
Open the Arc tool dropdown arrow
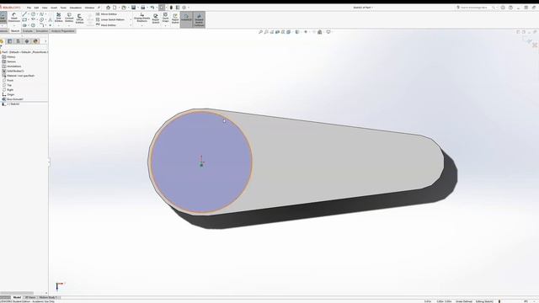point(37,20)
